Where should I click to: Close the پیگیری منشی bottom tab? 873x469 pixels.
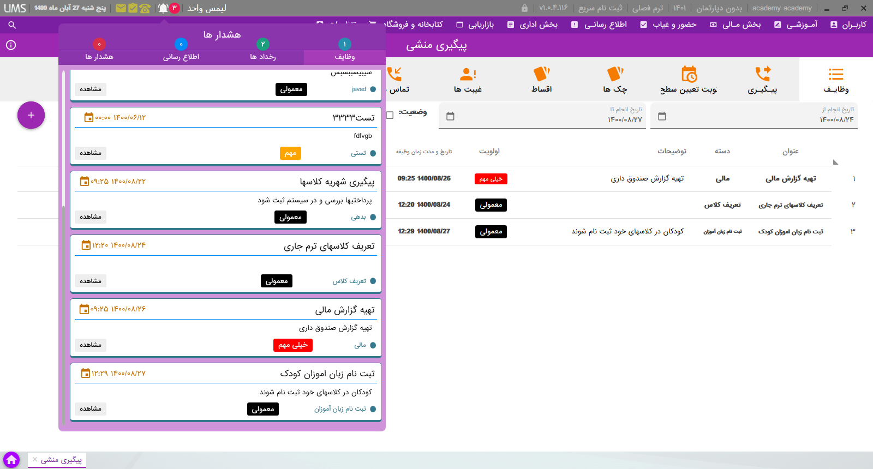point(35,460)
